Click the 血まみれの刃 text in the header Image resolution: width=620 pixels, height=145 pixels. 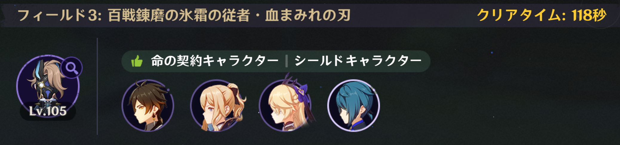coord(308,15)
